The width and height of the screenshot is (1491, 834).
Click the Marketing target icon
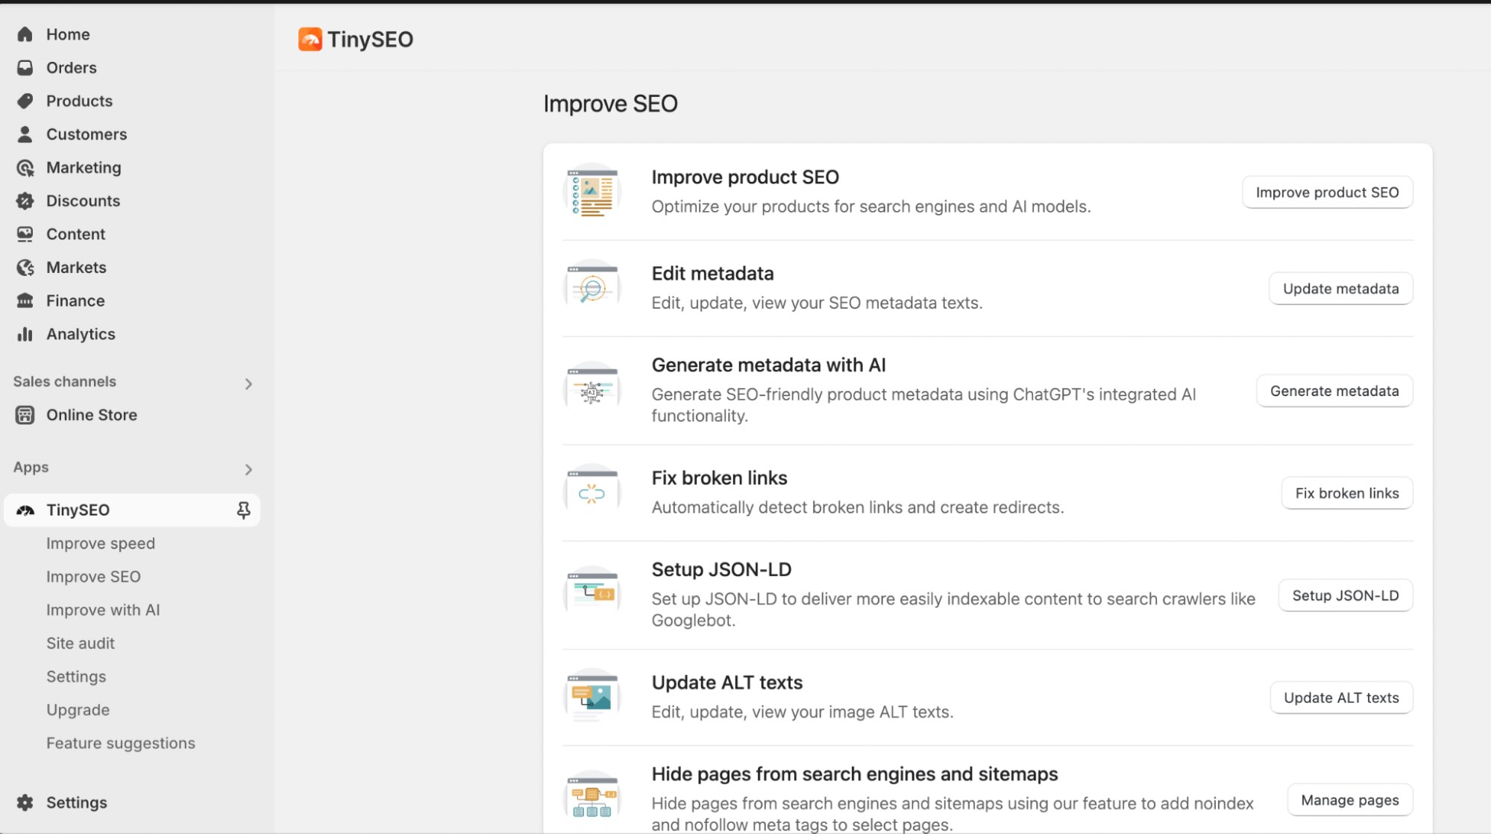(x=25, y=168)
